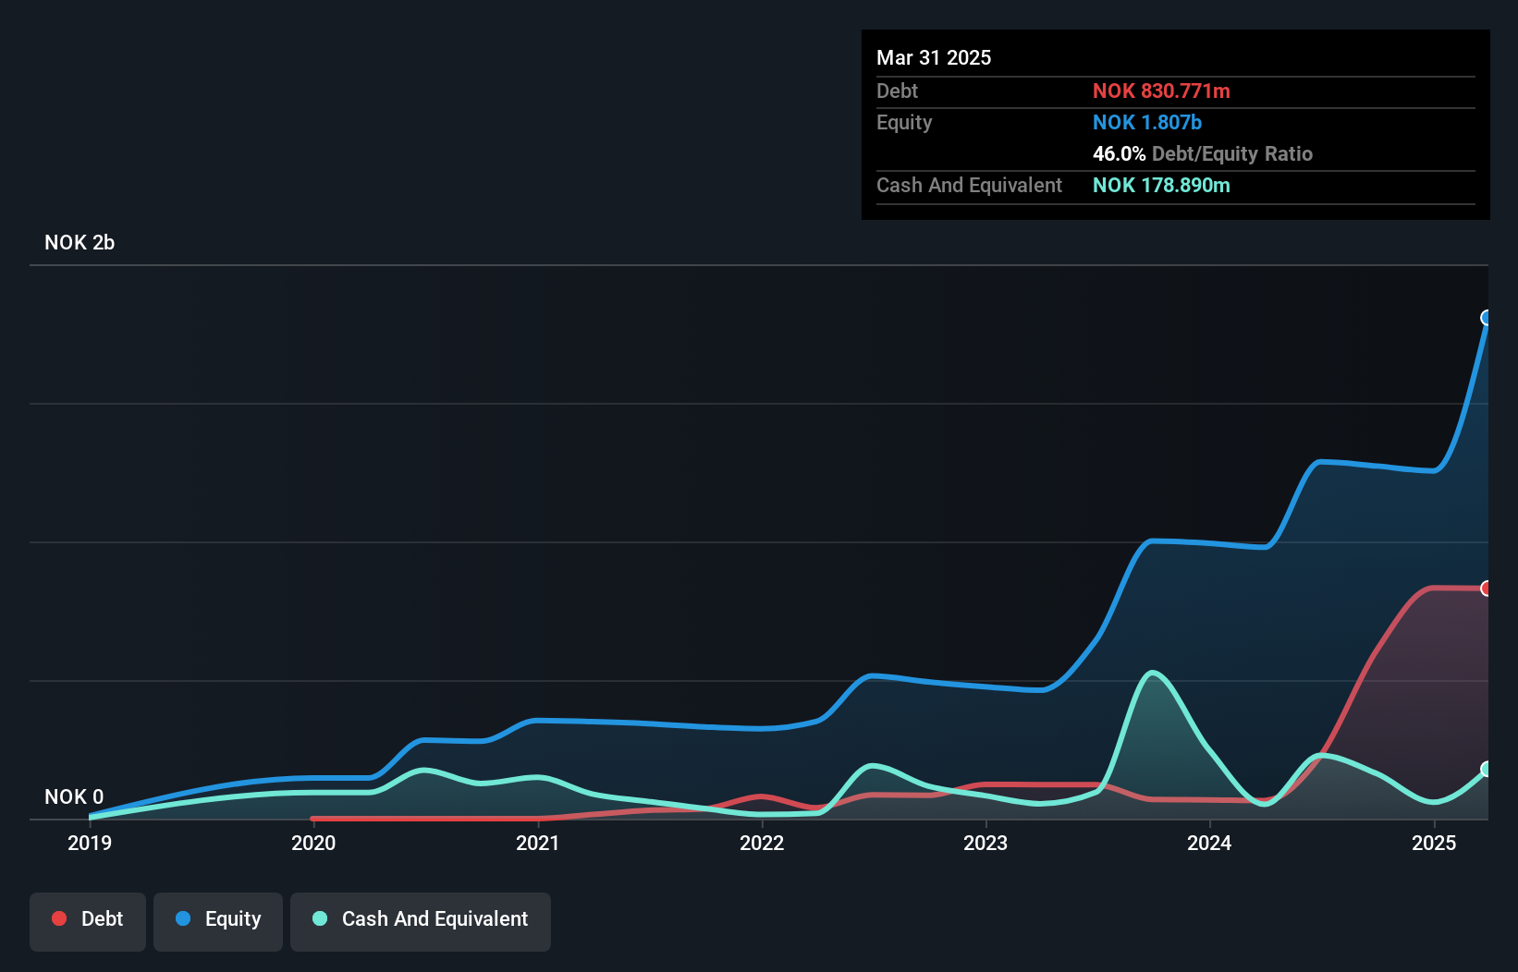Toggle the Debt series legend button
1518x972 pixels.
pyautogui.click(x=88, y=921)
